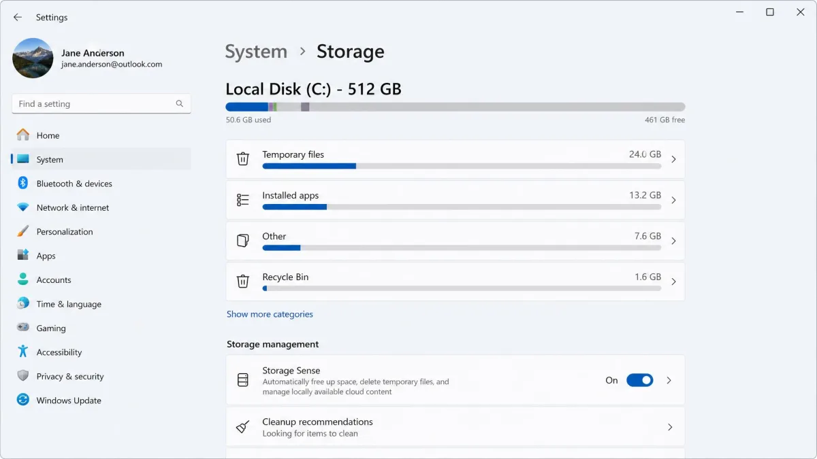Viewport: 817px width, 459px height.
Task: Click the Privacy & security shield icon
Action: click(x=23, y=375)
